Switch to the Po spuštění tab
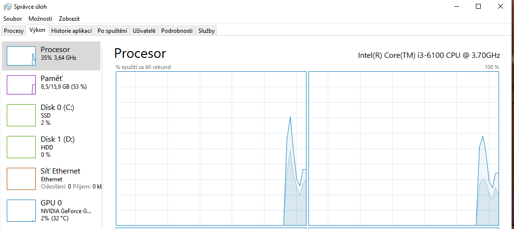Screen dimensions: 514x229 112,31
